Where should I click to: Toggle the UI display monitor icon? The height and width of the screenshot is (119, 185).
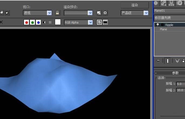click(x=105, y=22)
